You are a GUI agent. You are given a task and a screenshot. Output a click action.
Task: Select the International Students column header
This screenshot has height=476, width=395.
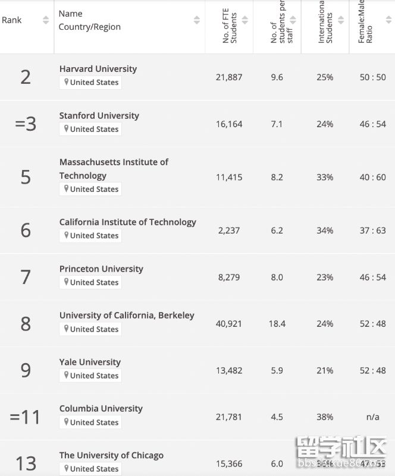325,24
